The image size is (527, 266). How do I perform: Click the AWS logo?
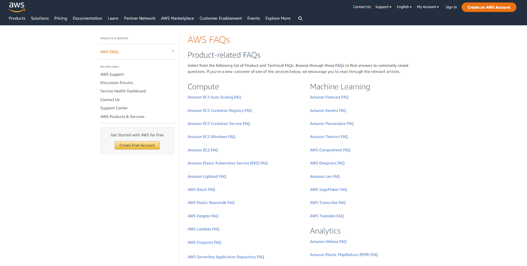pyautogui.click(x=17, y=7)
